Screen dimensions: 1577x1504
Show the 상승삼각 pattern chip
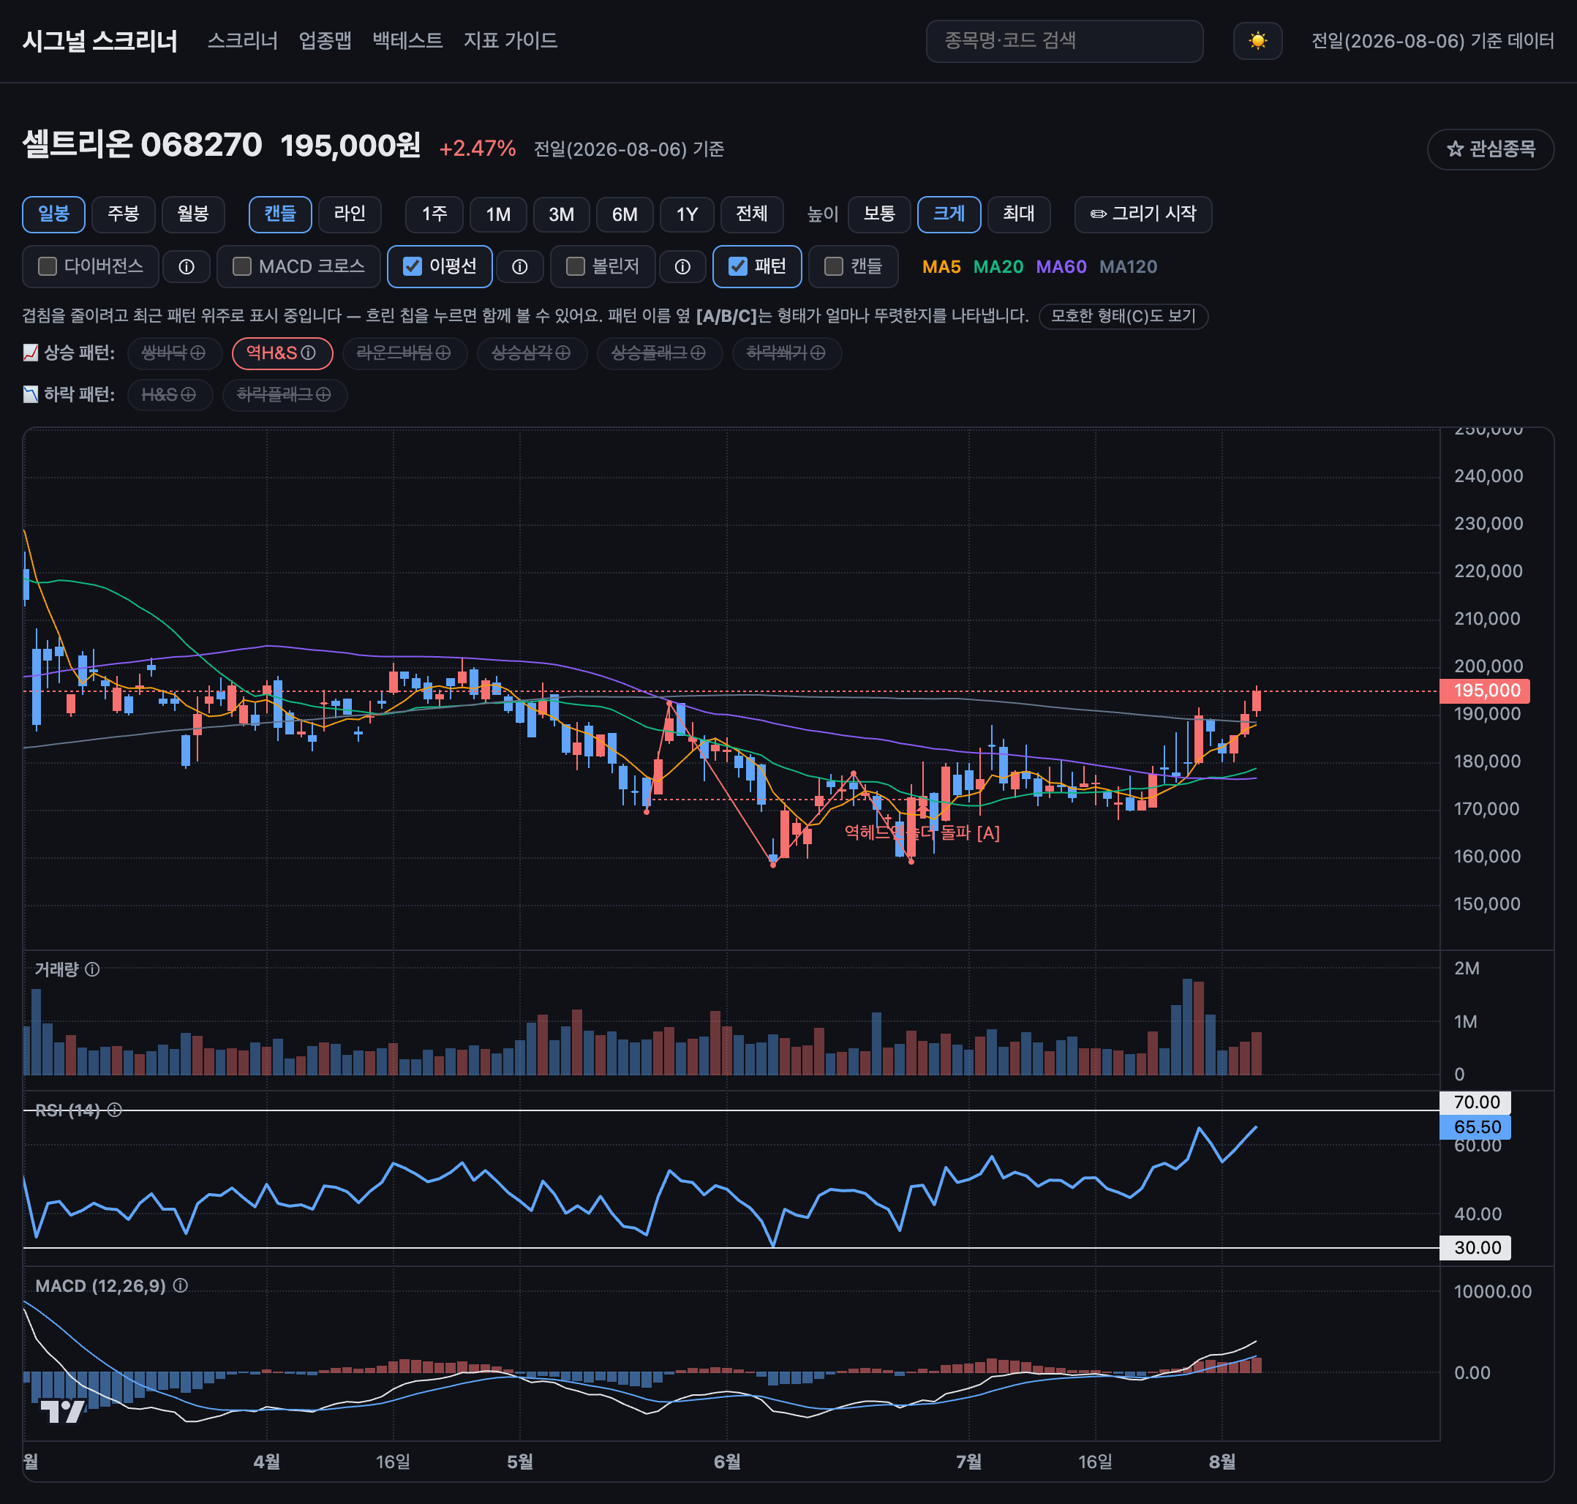pos(532,353)
